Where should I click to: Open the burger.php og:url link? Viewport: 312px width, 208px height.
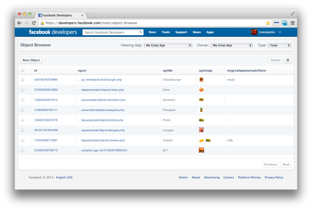tap(100, 79)
